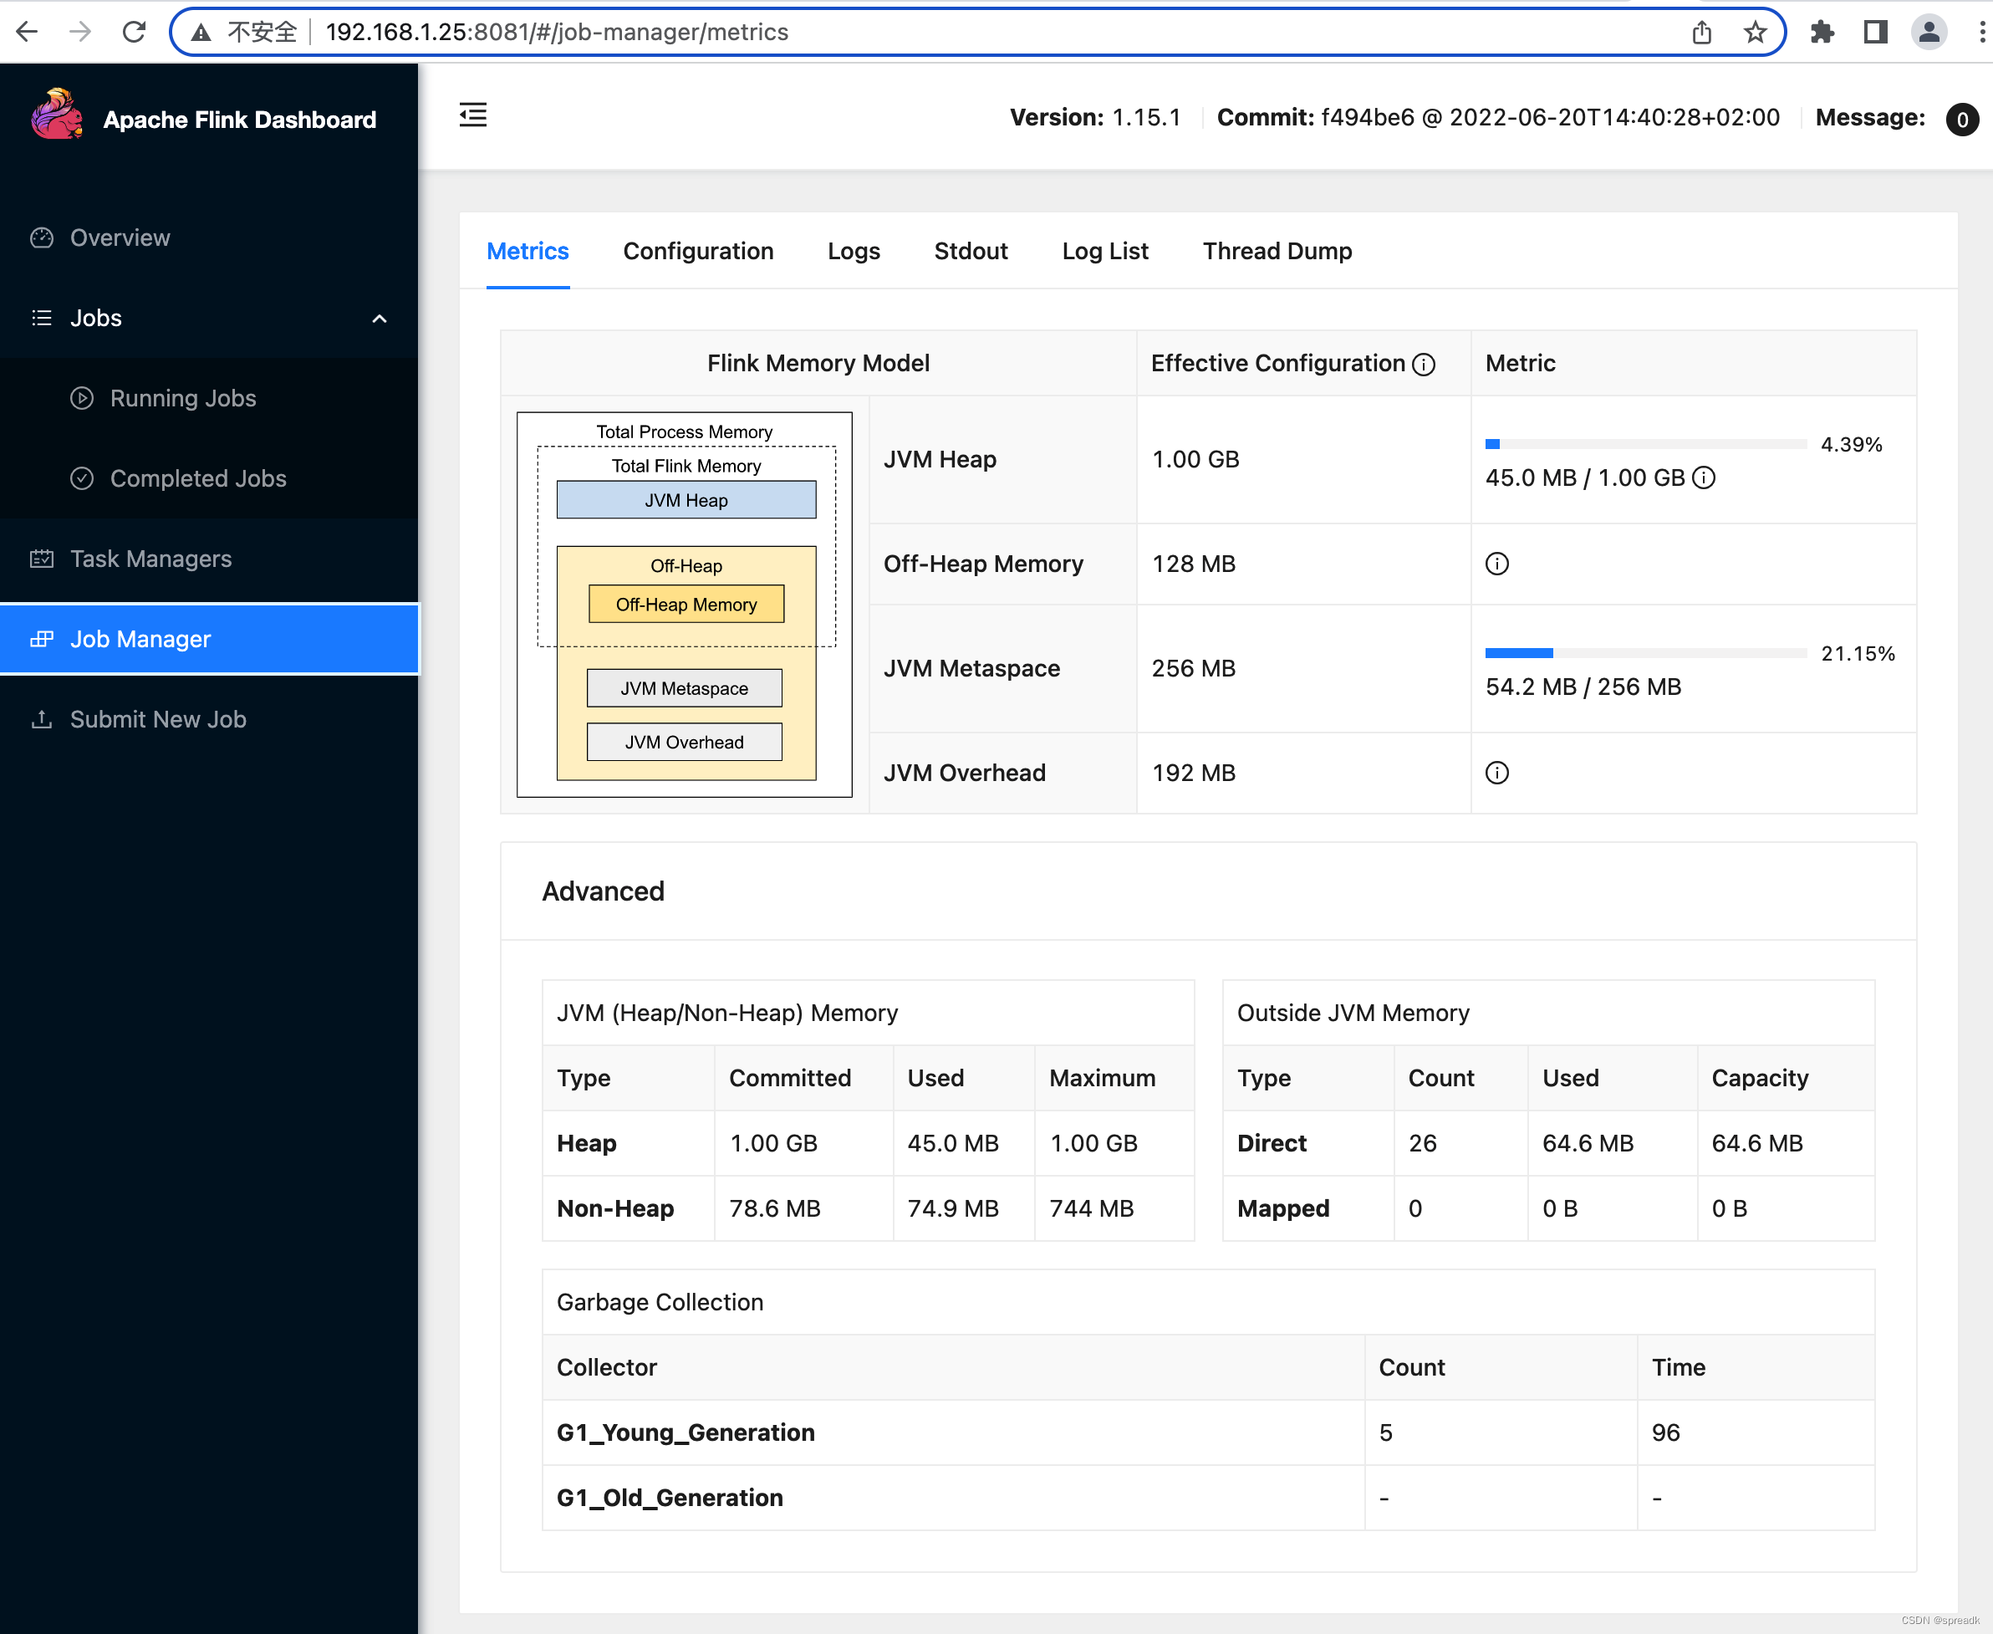
Task: Open the Task Managers page
Action: pyautogui.click(x=150, y=558)
